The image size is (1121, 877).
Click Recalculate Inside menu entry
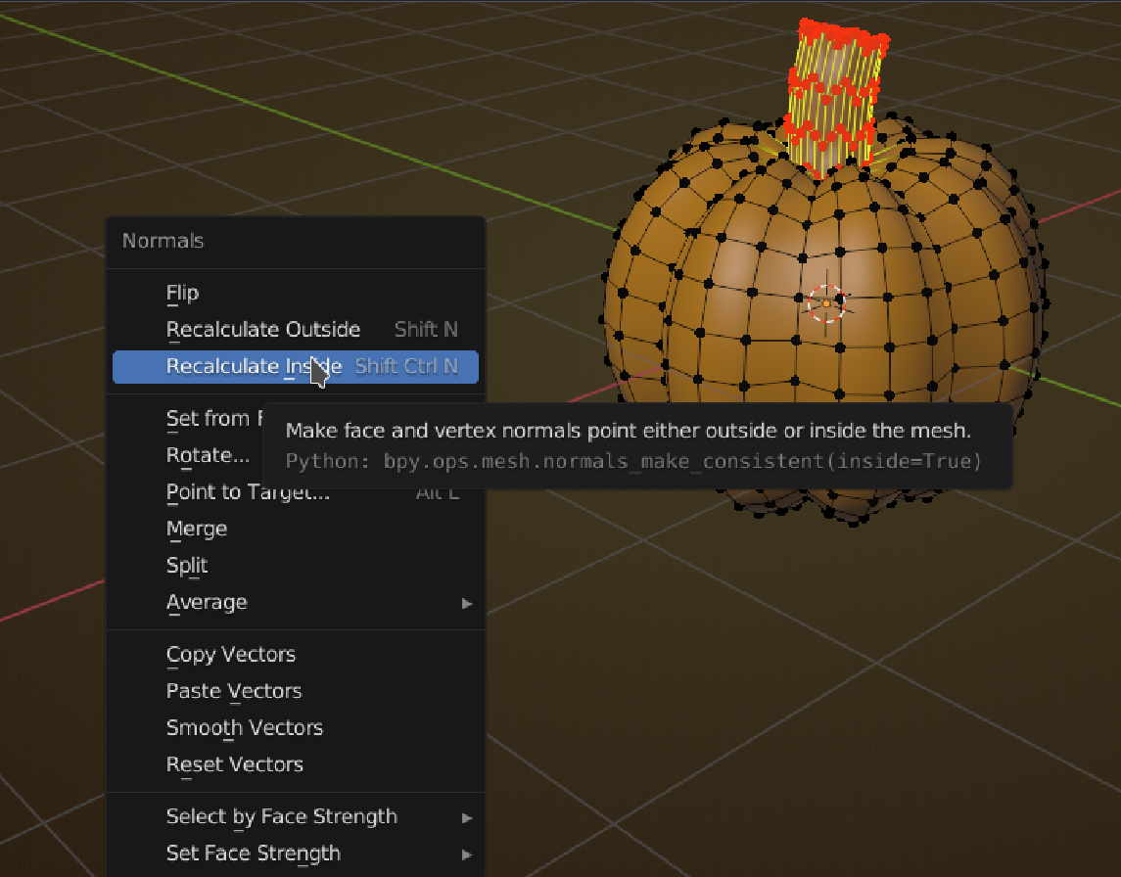(x=296, y=367)
